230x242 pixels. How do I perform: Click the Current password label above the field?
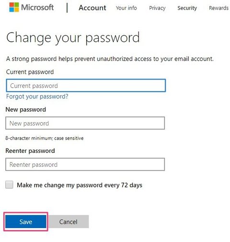tap(30, 72)
